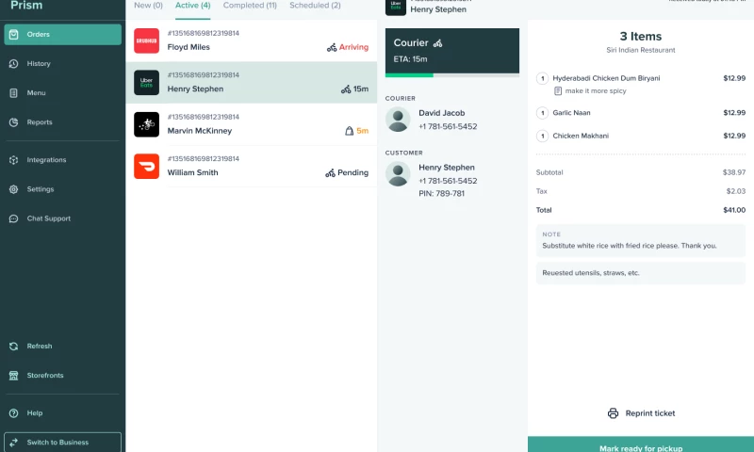Click the Settings gear icon
The image size is (754, 452).
tap(13, 189)
